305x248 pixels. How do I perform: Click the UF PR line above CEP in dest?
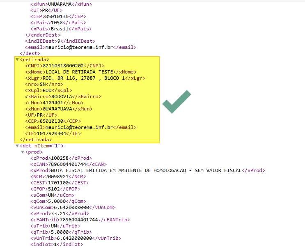click(x=46, y=10)
